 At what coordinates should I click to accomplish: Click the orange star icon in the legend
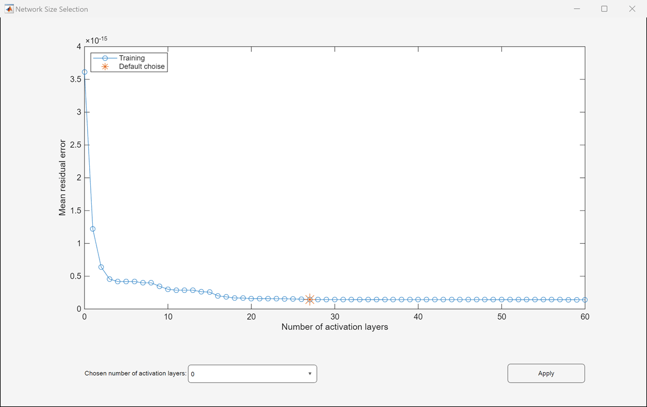point(105,66)
